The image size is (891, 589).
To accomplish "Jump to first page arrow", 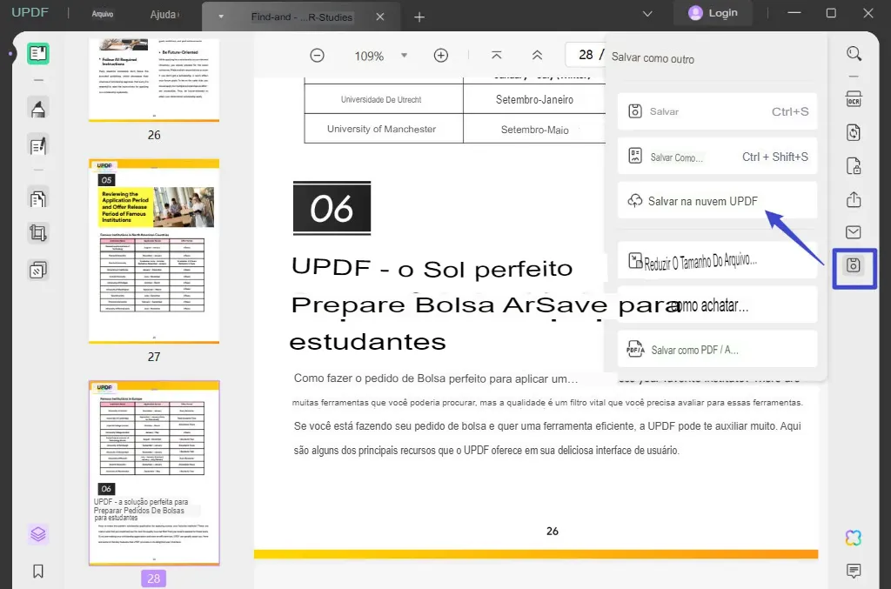I will [x=496, y=55].
